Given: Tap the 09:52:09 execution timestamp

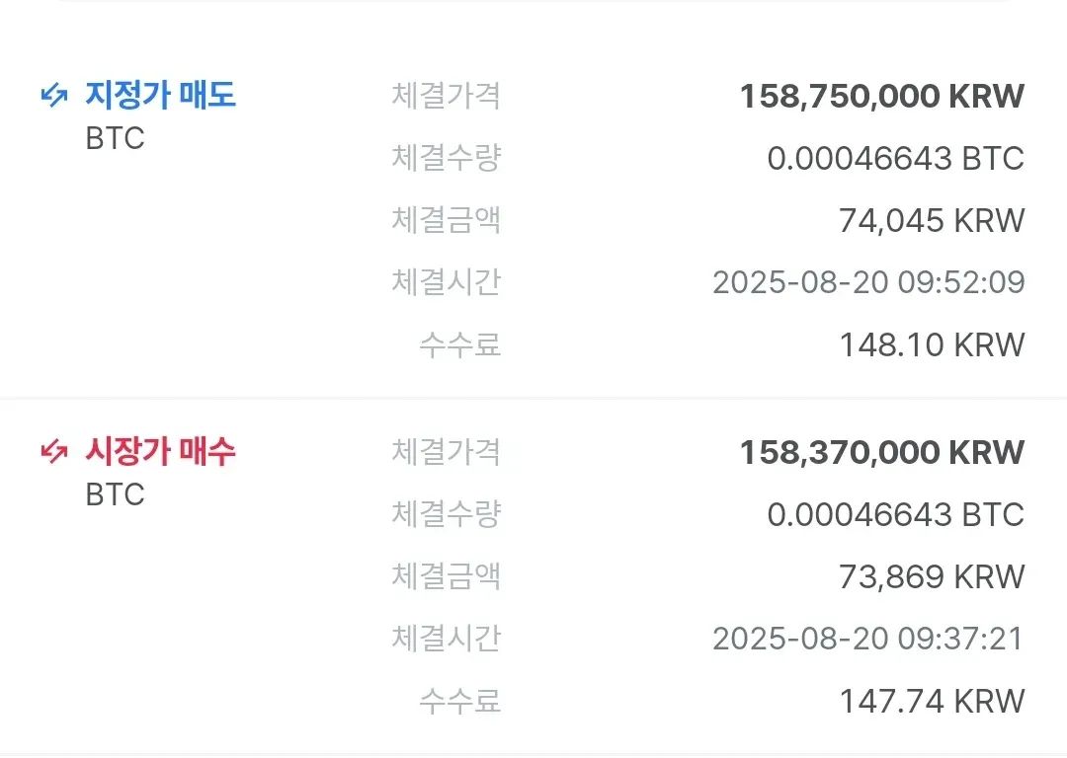Looking at the screenshot, I should (x=868, y=282).
